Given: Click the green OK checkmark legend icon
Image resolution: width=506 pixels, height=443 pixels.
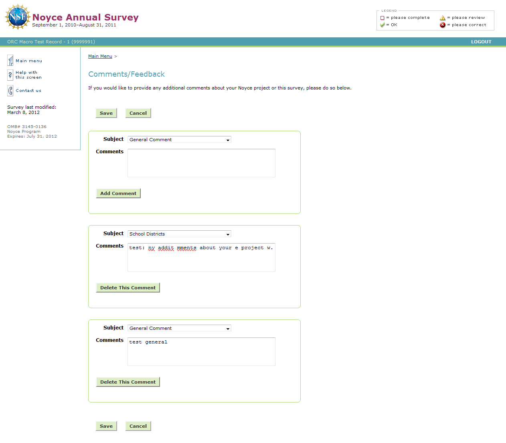Looking at the screenshot, I should tap(383, 25).
